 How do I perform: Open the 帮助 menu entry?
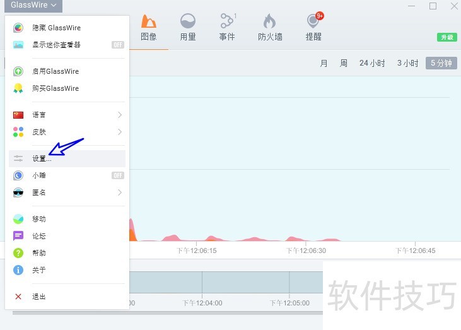pos(67,253)
